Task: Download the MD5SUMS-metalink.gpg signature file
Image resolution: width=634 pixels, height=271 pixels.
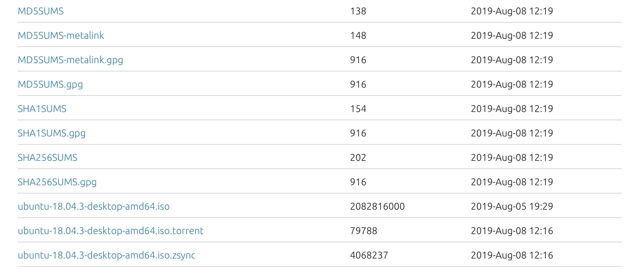Action: [70, 60]
